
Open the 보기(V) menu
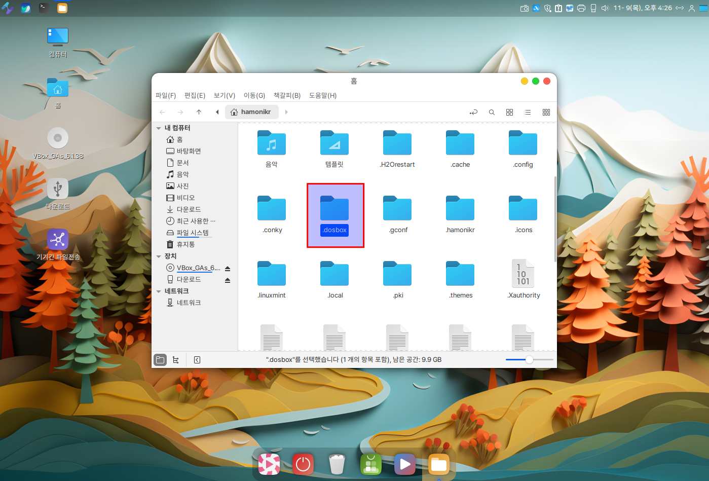224,95
